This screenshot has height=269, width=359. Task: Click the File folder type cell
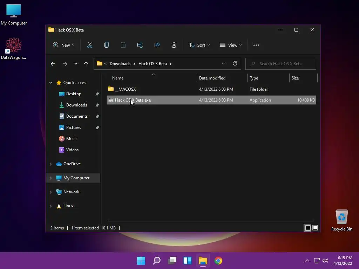coord(259,89)
